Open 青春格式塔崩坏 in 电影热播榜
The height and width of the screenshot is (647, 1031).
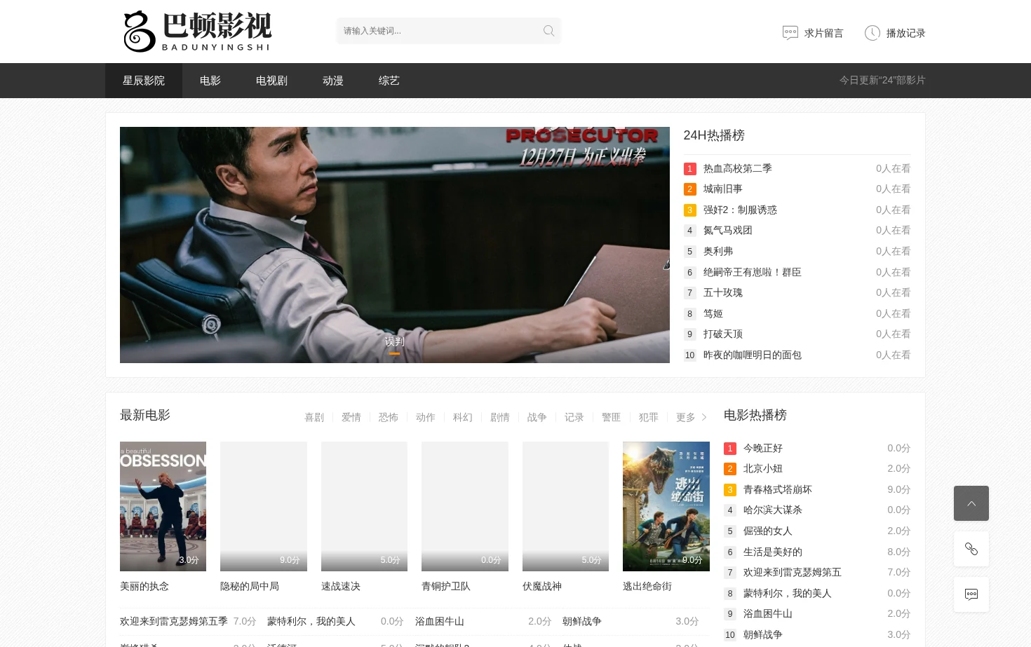[778, 489]
